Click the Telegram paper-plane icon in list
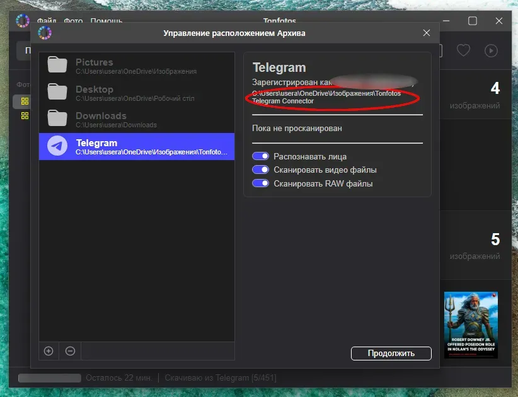This screenshot has width=518, height=397. (57, 146)
